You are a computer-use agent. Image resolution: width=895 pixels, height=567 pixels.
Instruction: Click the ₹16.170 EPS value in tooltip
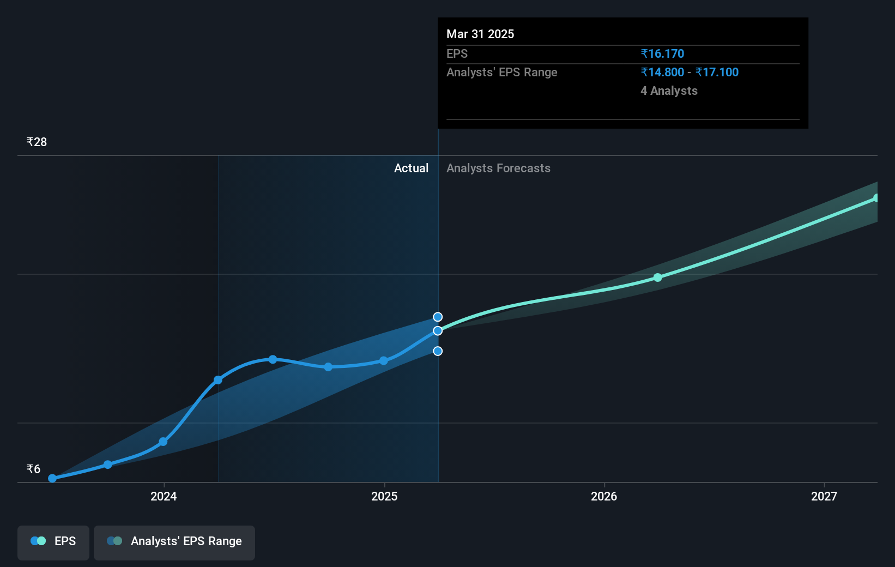click(662, 53)
